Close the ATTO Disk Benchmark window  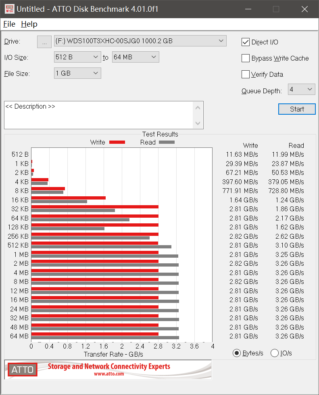click(x=304, y=9)
